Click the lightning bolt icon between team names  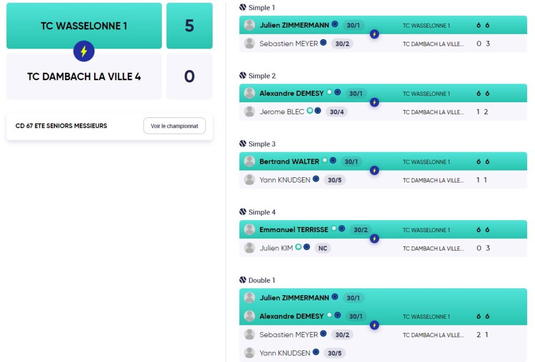pyautogui.click(x=84, y=51)
